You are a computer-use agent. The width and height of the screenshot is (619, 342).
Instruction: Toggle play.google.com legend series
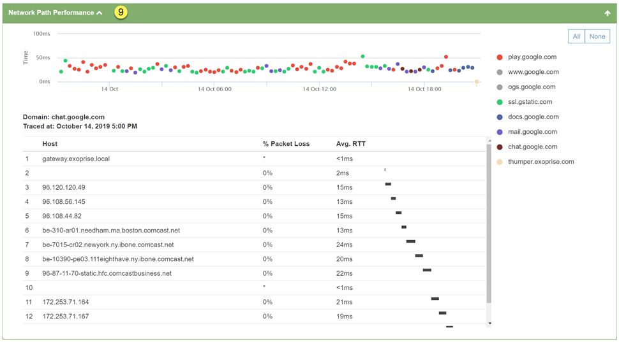point(527,57)
